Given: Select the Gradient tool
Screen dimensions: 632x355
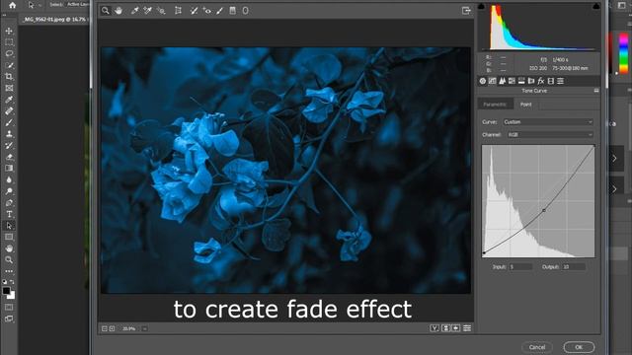Looking at the screenshot, I should click(x=9, y=169).
